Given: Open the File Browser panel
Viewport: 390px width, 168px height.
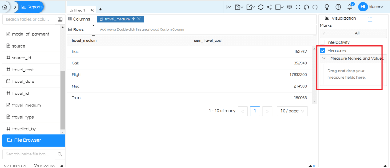Looking at the screenshot, I should pos(34,140).
